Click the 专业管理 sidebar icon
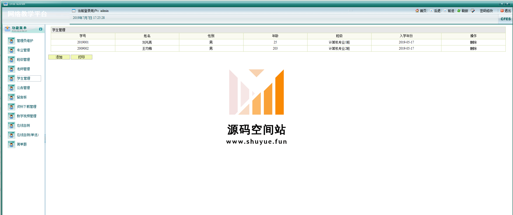Viewport: 513px width, 215px height. tap(11, 50)
